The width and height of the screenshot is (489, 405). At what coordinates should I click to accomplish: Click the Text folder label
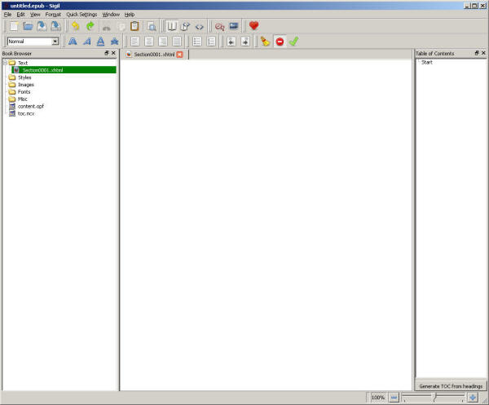tap(23, 63)
